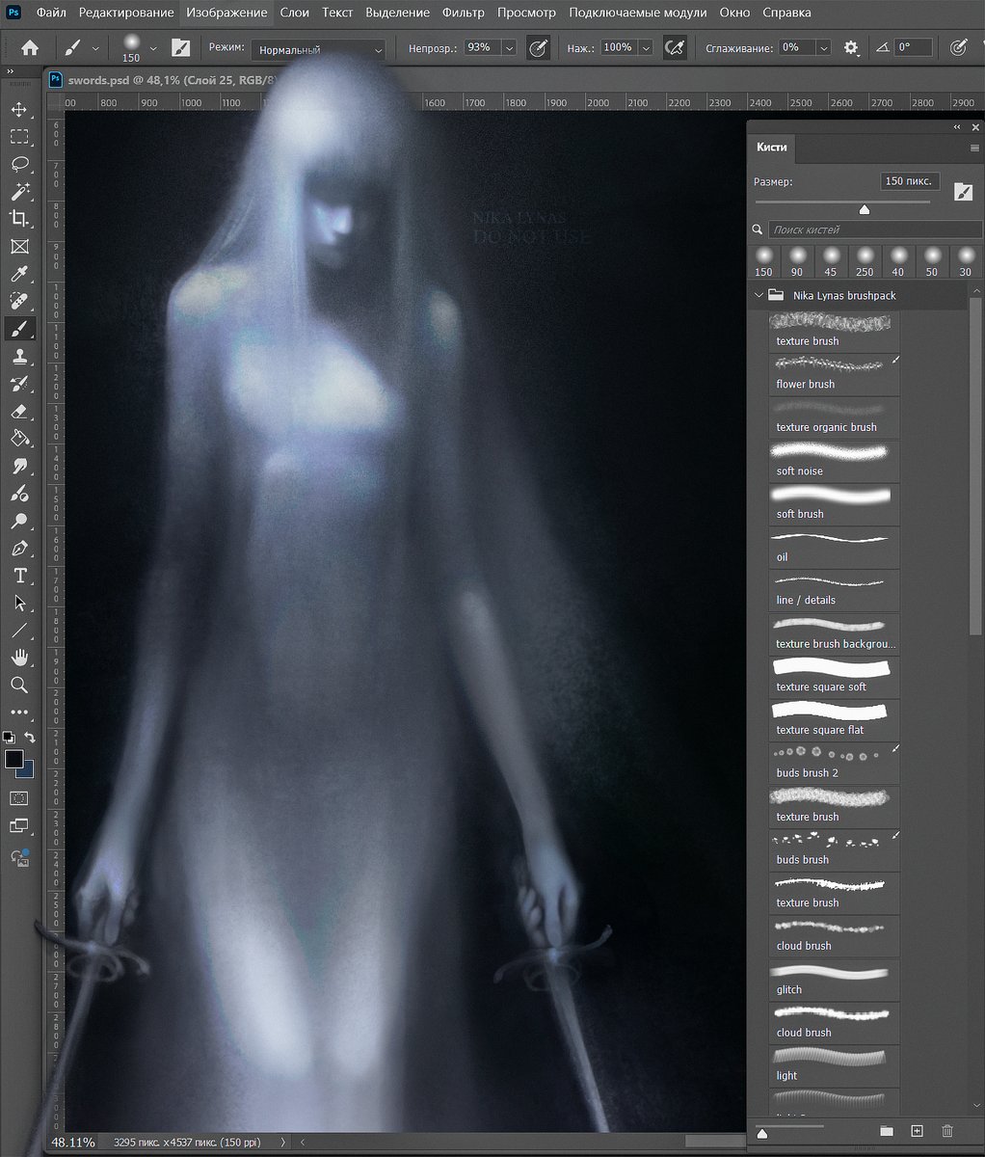Viewport: 985px width, 1157px height.
Task: Select the Rectangular Marquee tool
Action: click(x=19, y=137)
